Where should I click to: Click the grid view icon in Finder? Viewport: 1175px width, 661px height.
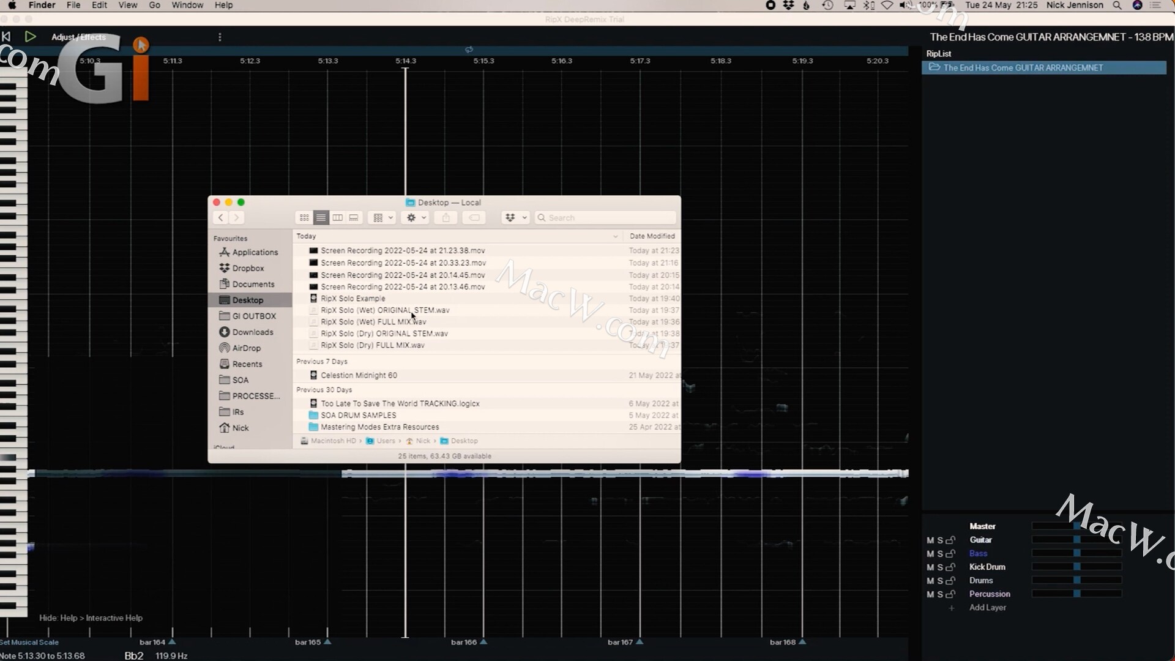click(x=304, y=218)
